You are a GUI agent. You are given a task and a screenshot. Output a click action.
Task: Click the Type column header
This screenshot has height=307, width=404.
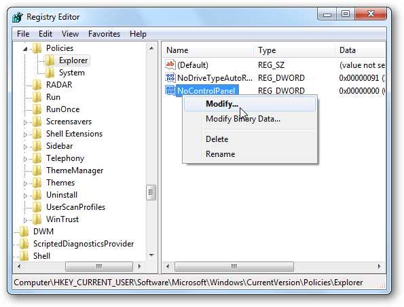(x=294, y=50)
